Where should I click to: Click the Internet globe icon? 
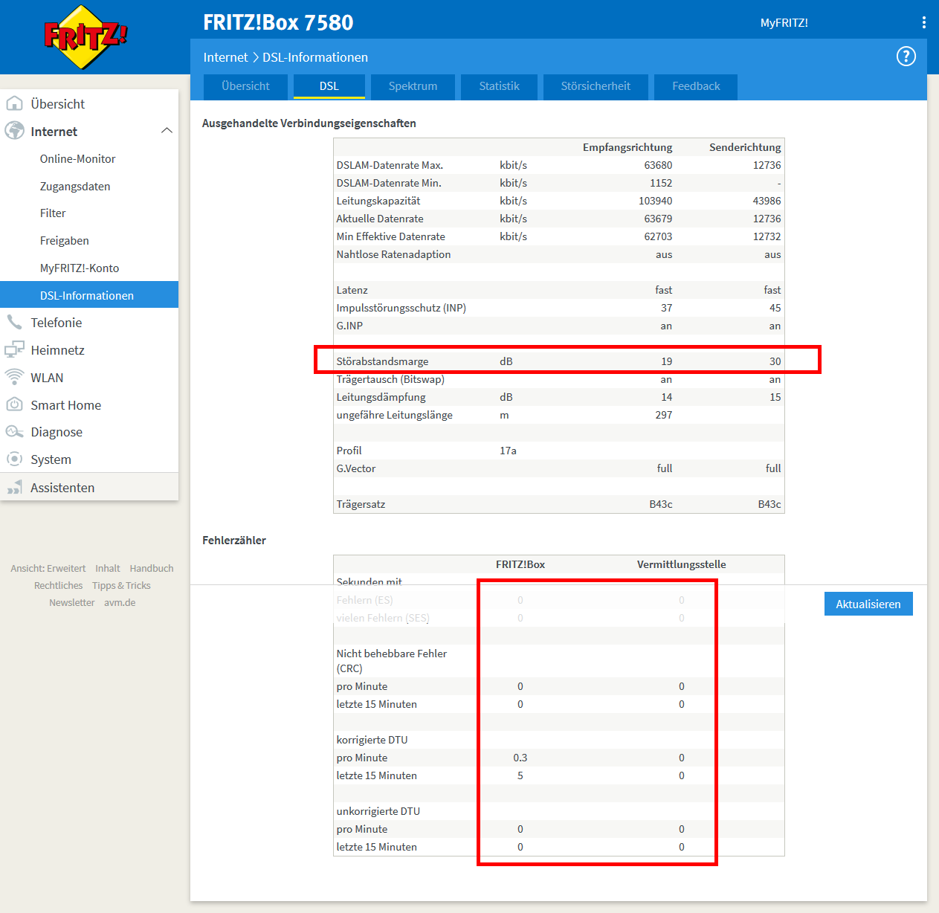pyautogui.click(x=15, y=131)
